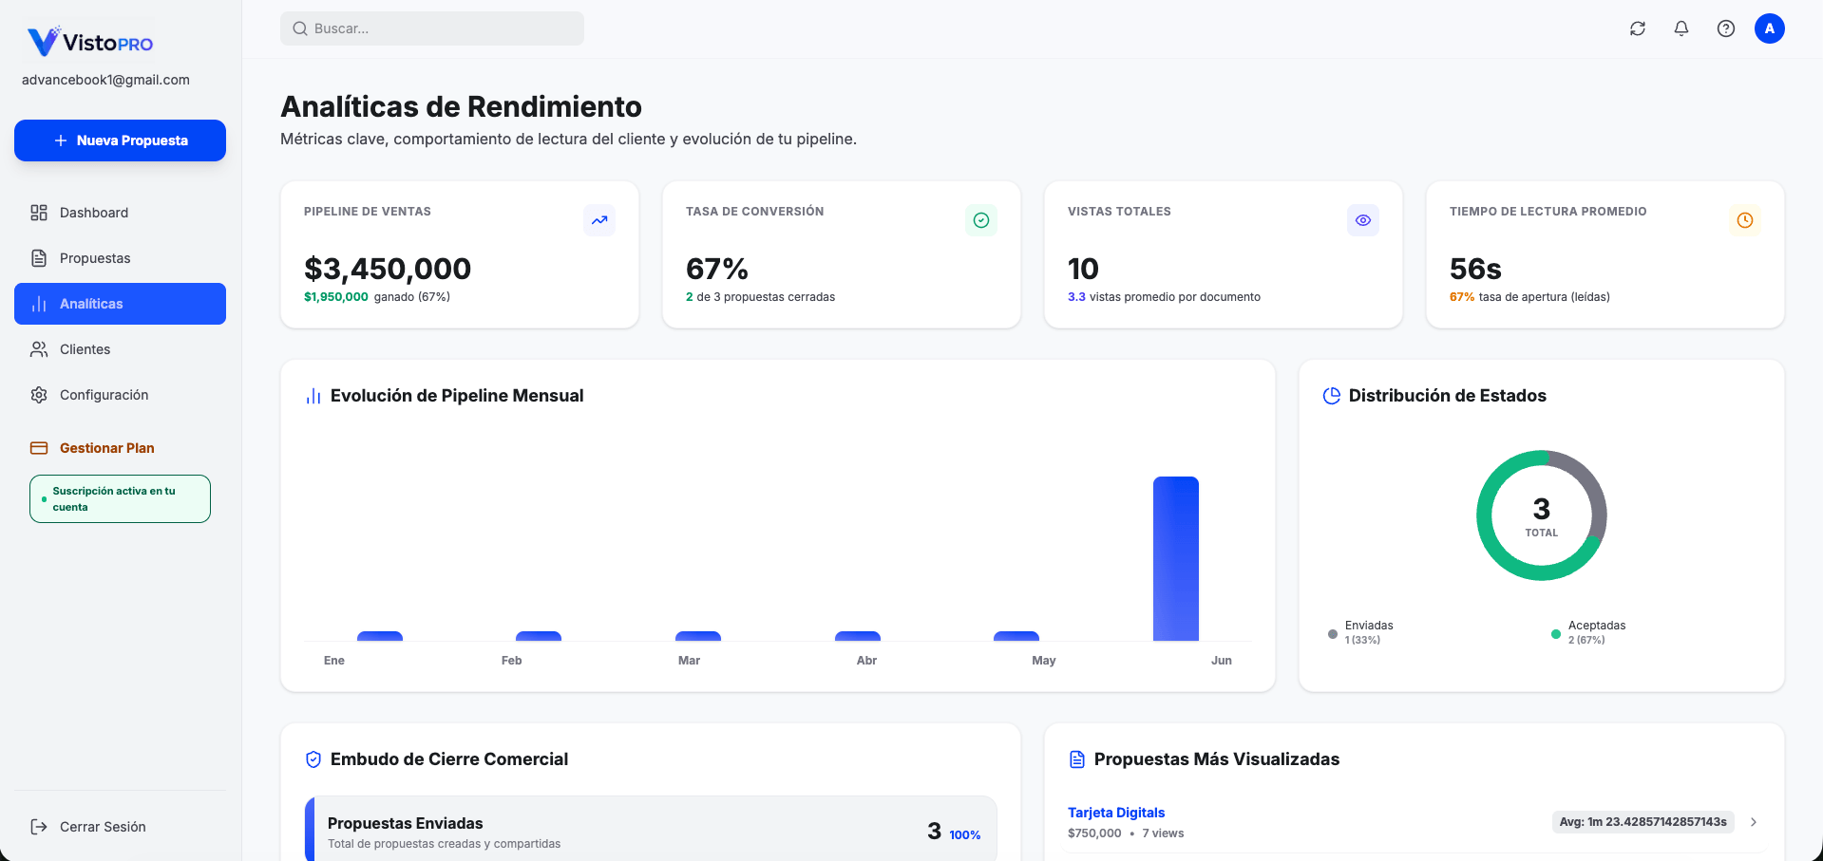Select Analíticas menu item

120,304
